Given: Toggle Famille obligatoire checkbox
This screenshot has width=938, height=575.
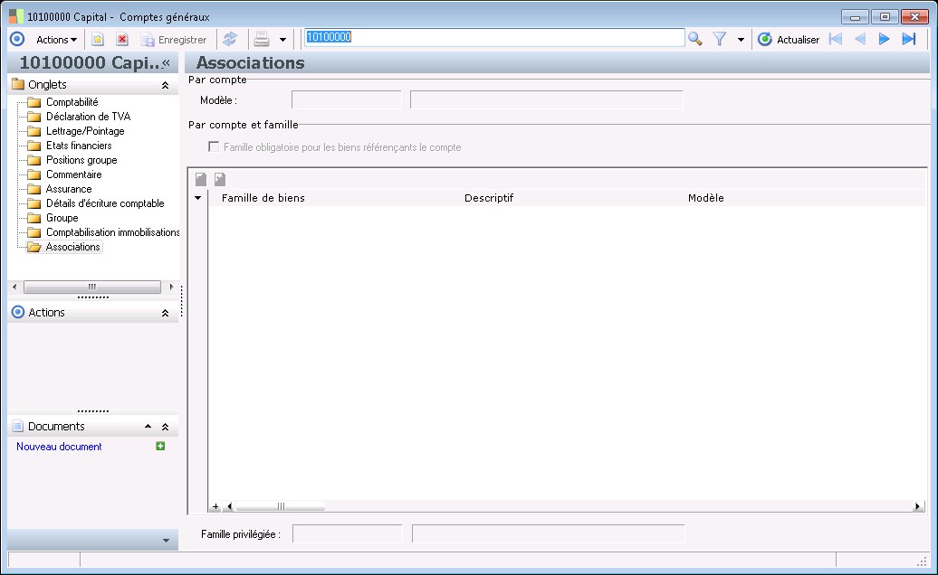Looking at the screenshot, I should 214,146.
